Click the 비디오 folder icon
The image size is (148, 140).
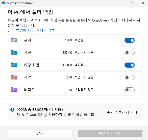pos(14,90)
